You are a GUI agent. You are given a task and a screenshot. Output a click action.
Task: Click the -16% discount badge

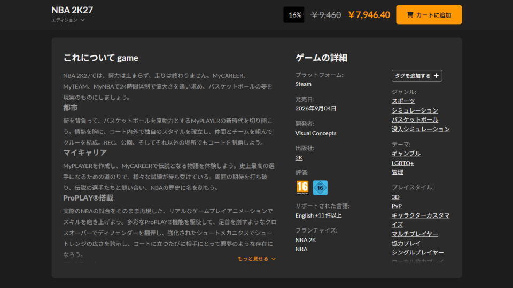pos(294,15)
